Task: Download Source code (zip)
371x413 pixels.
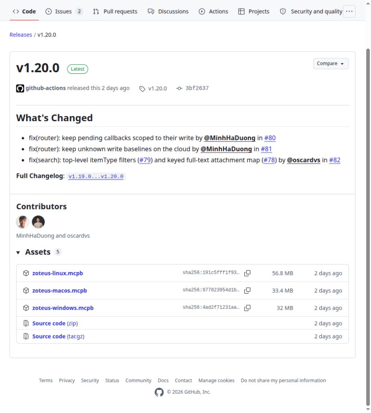Action: [55, 323]
